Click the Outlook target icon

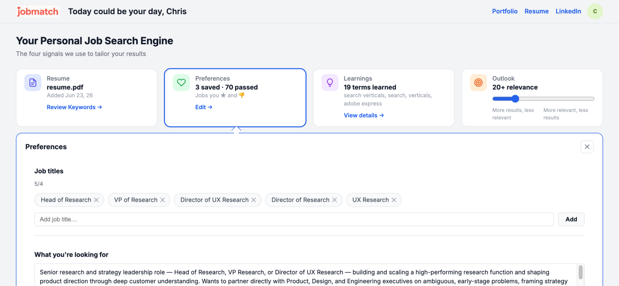pos(478,83)
